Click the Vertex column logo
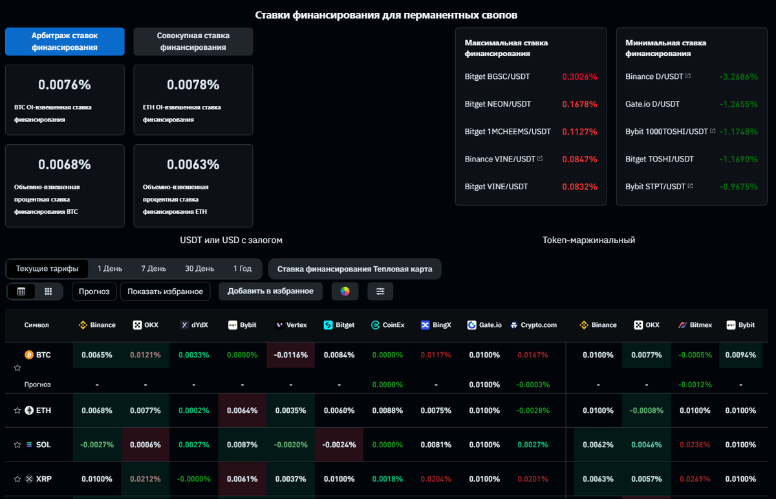 coord(279,325)
